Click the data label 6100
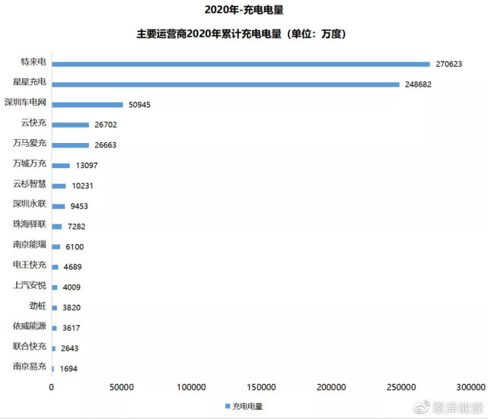Viewport: 488px width, 419px height. 75,247
